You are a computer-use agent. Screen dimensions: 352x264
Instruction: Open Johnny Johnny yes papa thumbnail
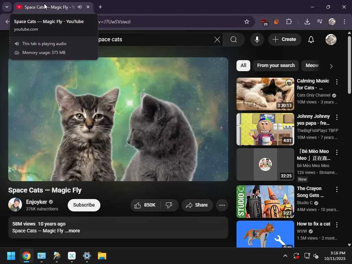click(x=265, y=129)
